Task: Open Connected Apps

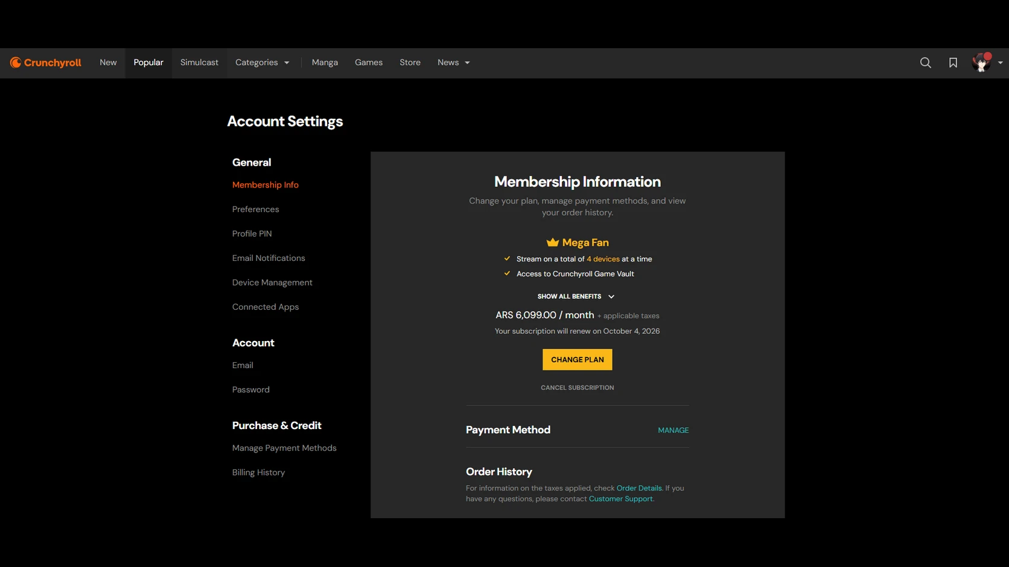Action: click(x=266, y=307)
